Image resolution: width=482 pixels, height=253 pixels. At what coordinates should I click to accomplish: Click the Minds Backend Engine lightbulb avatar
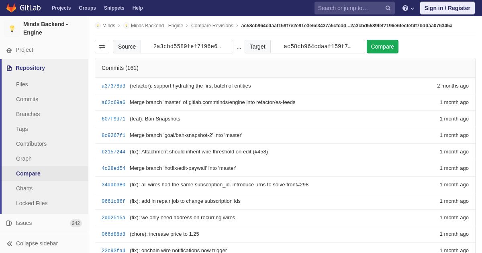click(x=12, y=29)
